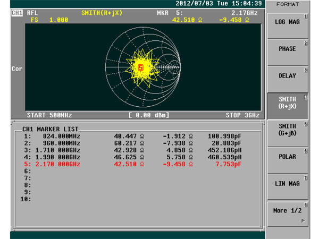The width and height of the screenshot is (319, 239).
Task: Click the arrow on More 1/2
Action: pos(303,221)
